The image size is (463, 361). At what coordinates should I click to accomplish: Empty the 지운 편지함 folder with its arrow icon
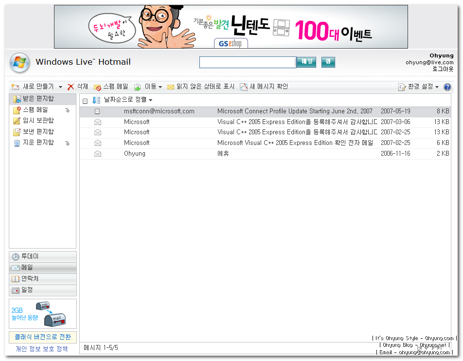coord(68,143)
